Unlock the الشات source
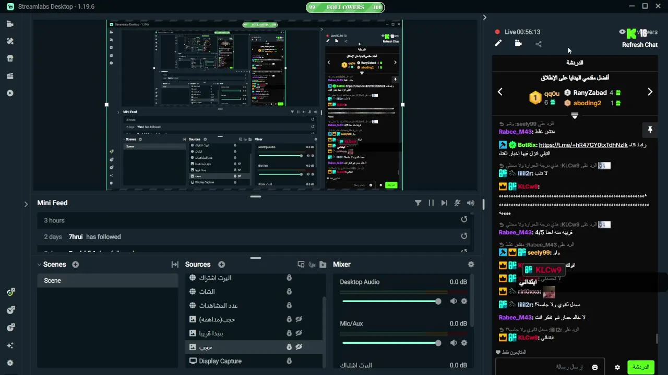This screenshot has width=668, height=375. (289, 292)
